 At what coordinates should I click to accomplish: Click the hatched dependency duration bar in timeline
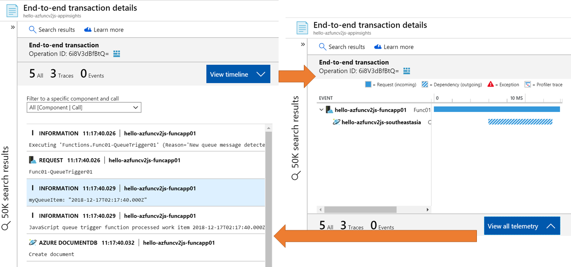[521, 122]
